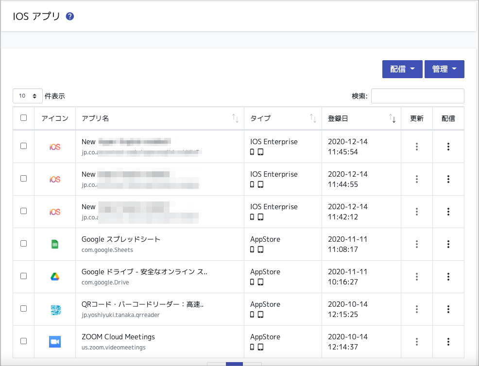Image resolution: width=479 pixels, height=366 pixels.
Task: Open 更新 menu for the 11:42:12 row
Action: [417, 212]
